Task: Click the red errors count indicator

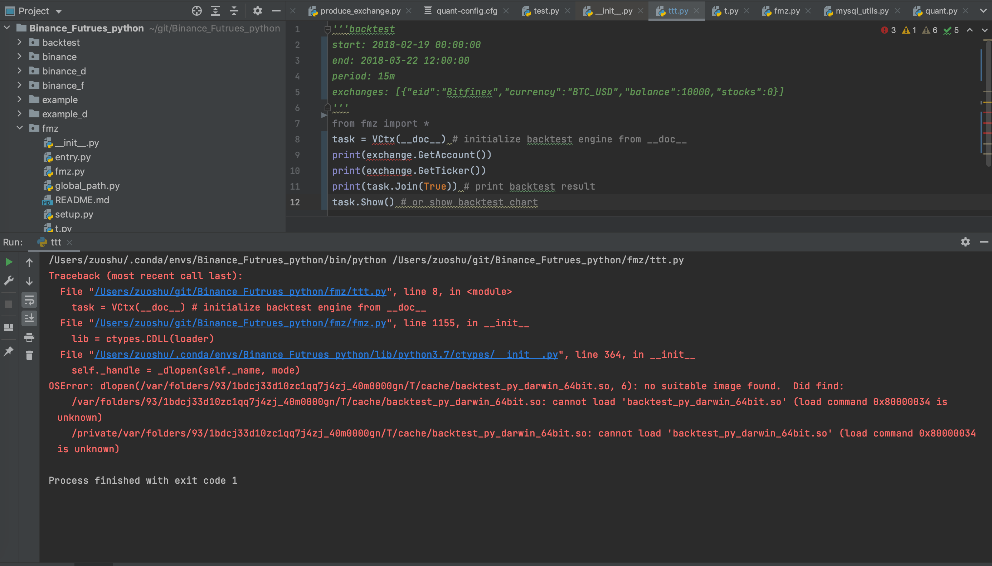Action: click(x=888, y=30)
